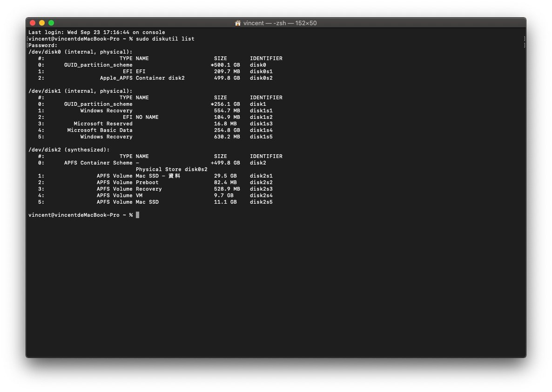Minimize the Terminal using yellow button
This screenshot has width=552, height=392.
42,23
